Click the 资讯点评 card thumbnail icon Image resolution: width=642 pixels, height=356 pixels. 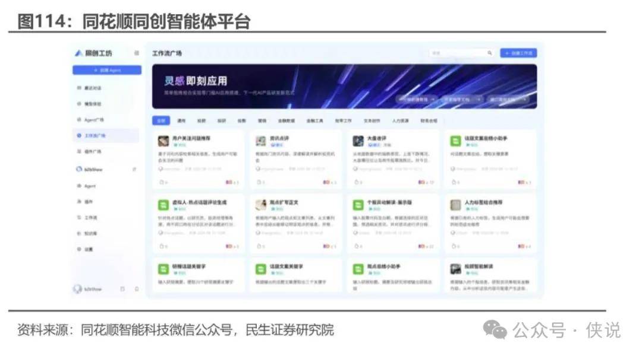[x=261, y=141]
